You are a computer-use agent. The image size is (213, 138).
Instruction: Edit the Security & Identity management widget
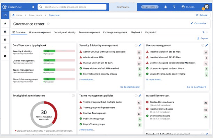click(x=140, y=45)
